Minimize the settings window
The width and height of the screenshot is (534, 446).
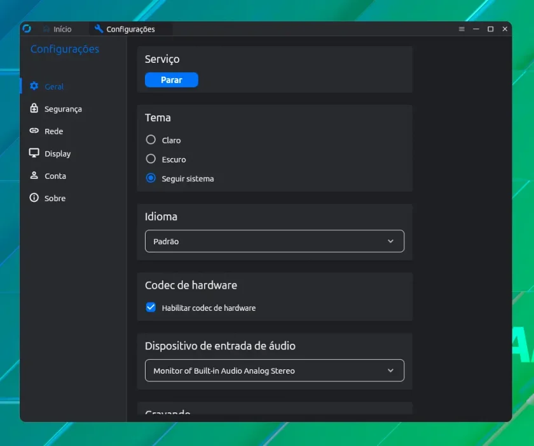click(x=476, y=29)
